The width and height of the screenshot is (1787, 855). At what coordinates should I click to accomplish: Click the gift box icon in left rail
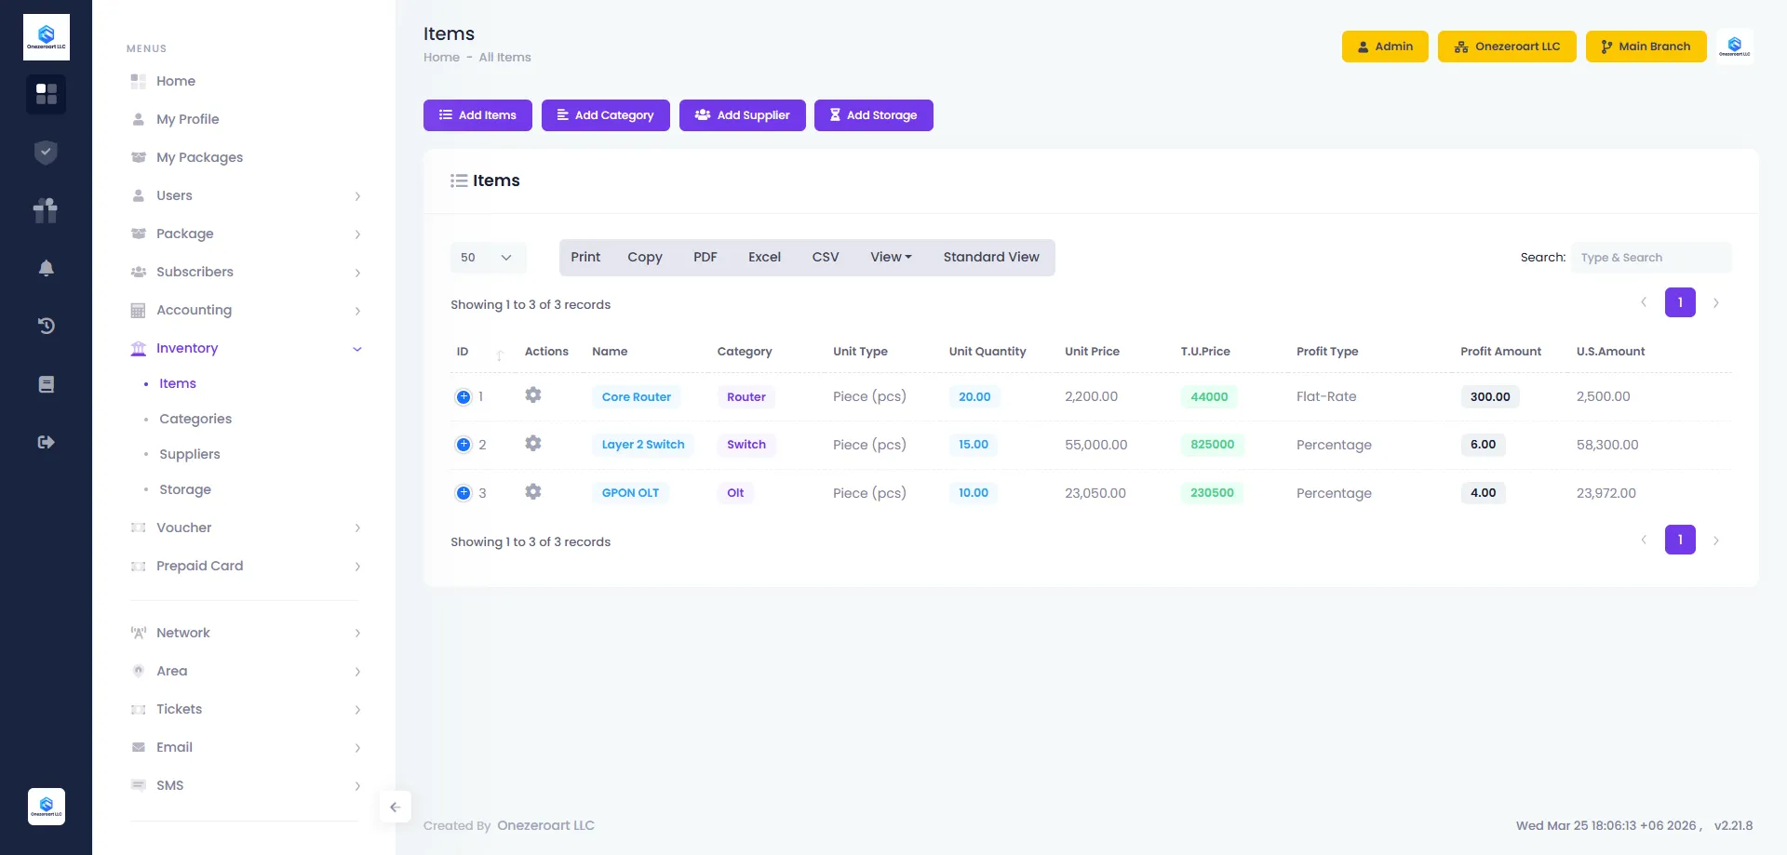coord(46,210)
